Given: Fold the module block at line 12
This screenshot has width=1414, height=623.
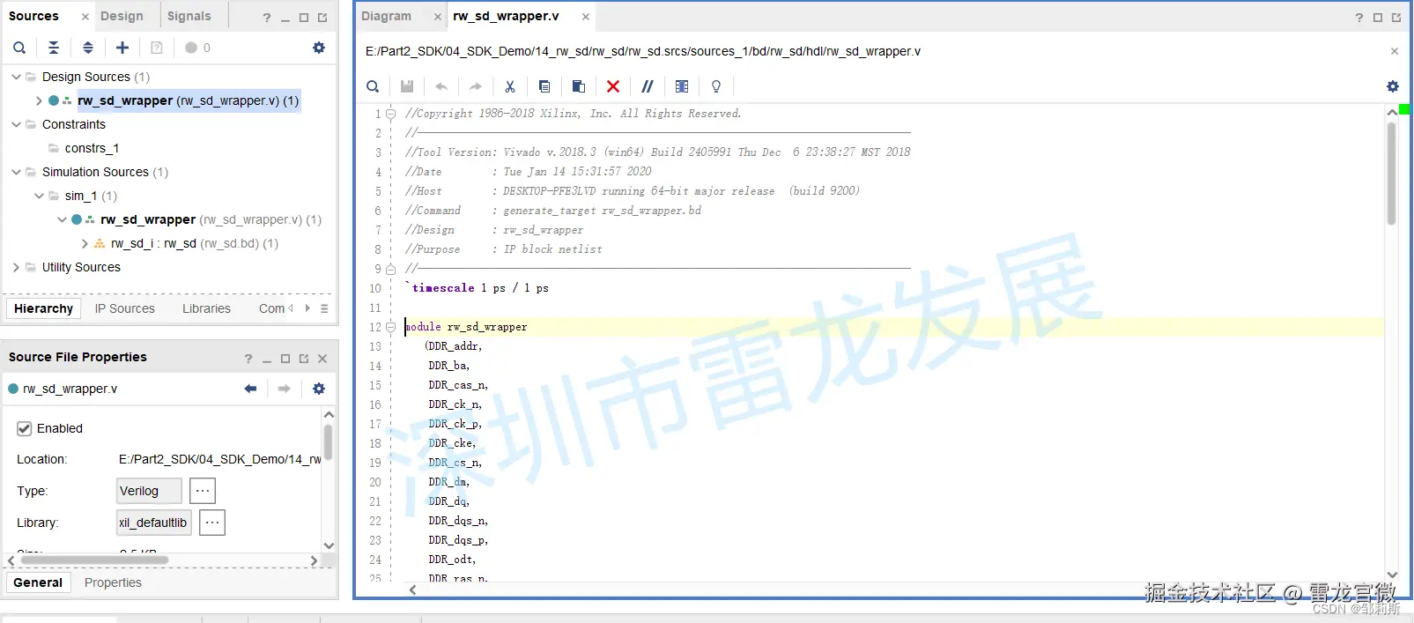Looking at the screenshot, I should point(390,327).
